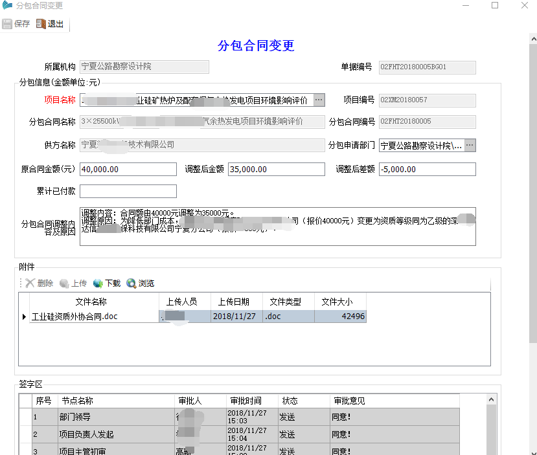The height and width of the screenshot is (455, 537).
Task: Click the 退出 exit toolbar button
Action: click(50, 24)
